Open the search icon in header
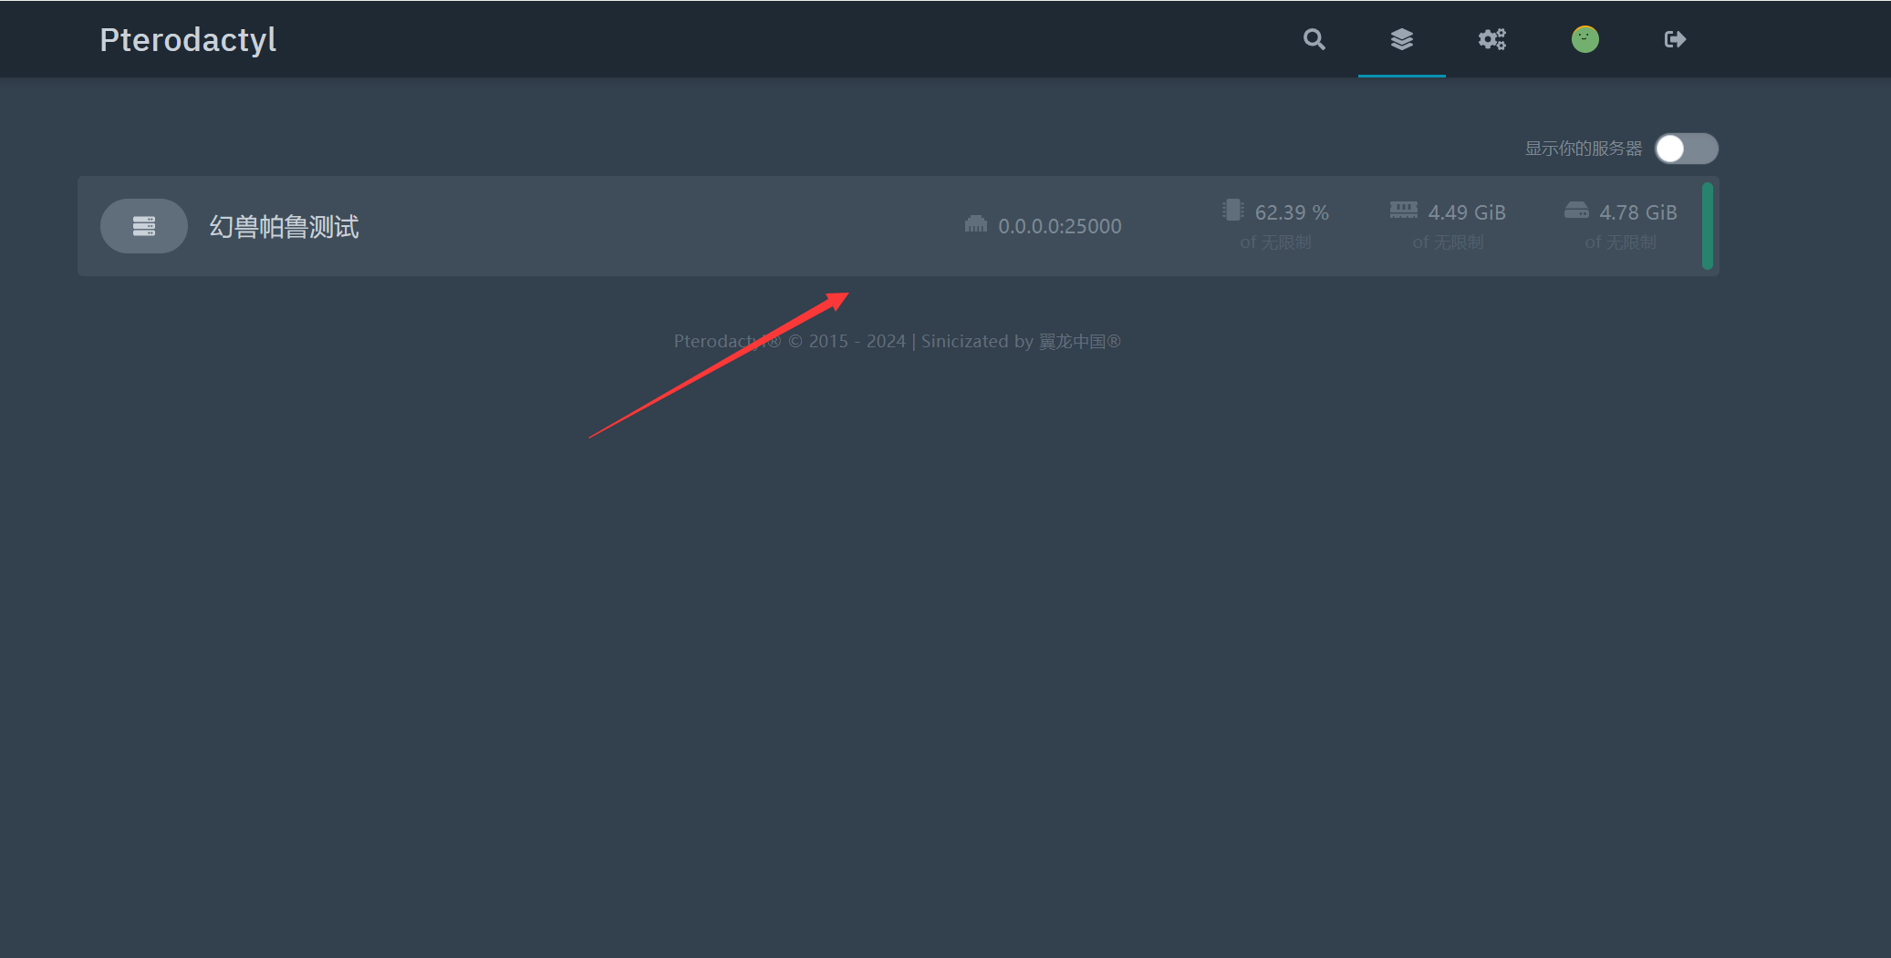 1314,39
